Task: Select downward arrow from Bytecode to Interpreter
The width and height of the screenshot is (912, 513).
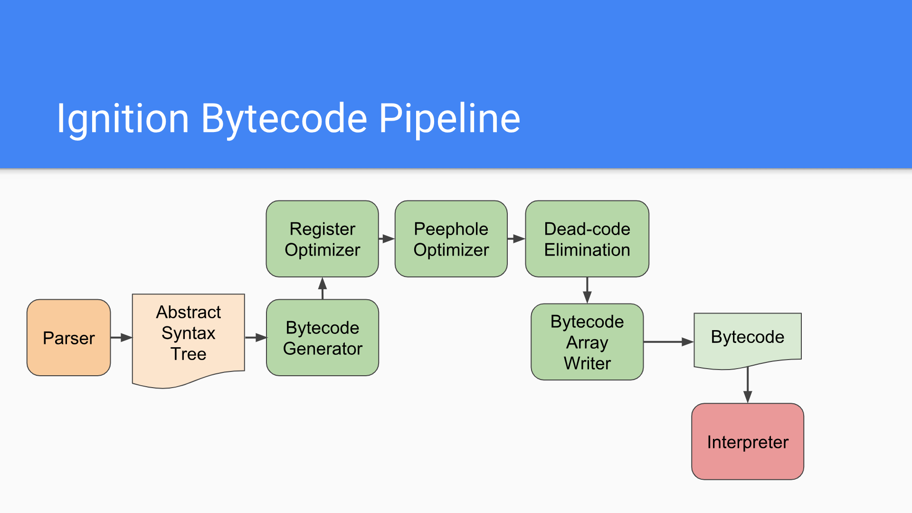Action: (748, 386)
